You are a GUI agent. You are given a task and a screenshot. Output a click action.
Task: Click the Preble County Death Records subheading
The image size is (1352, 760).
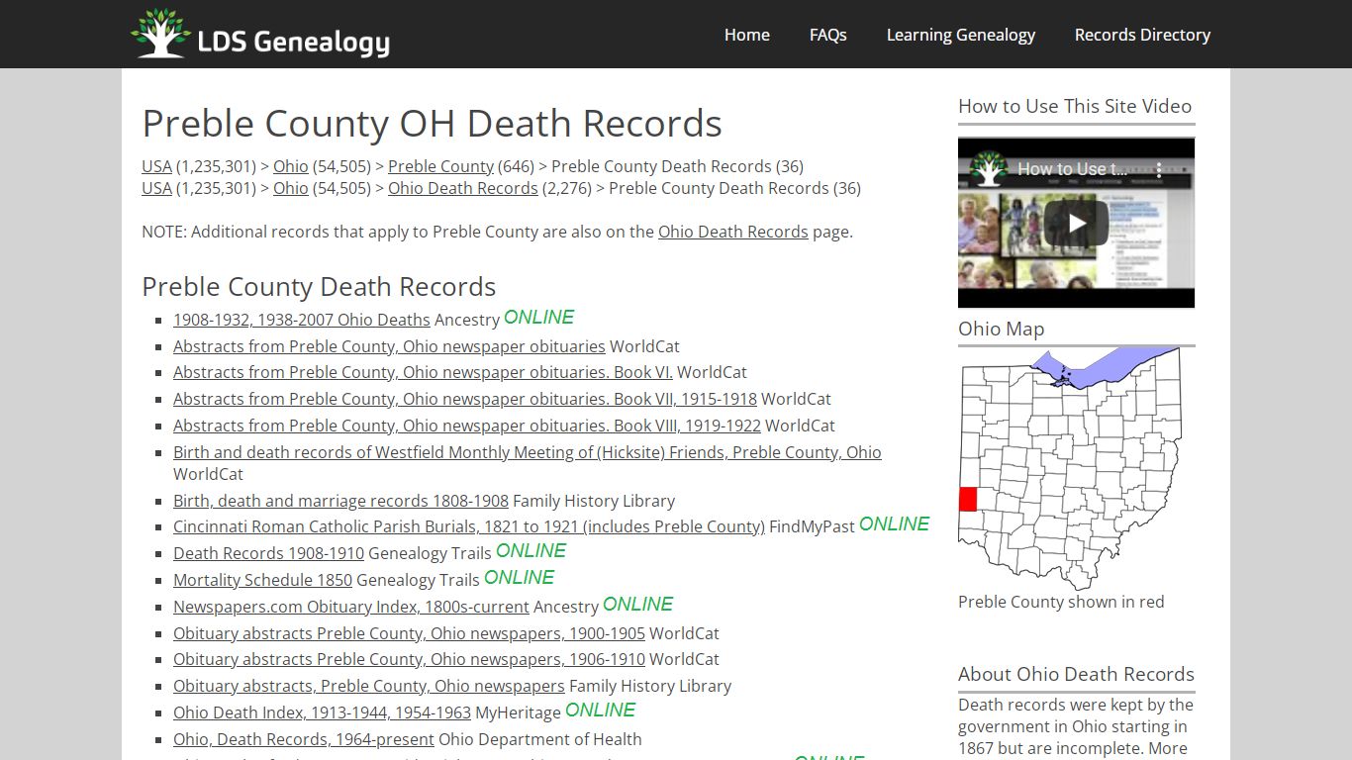(319, 287)
